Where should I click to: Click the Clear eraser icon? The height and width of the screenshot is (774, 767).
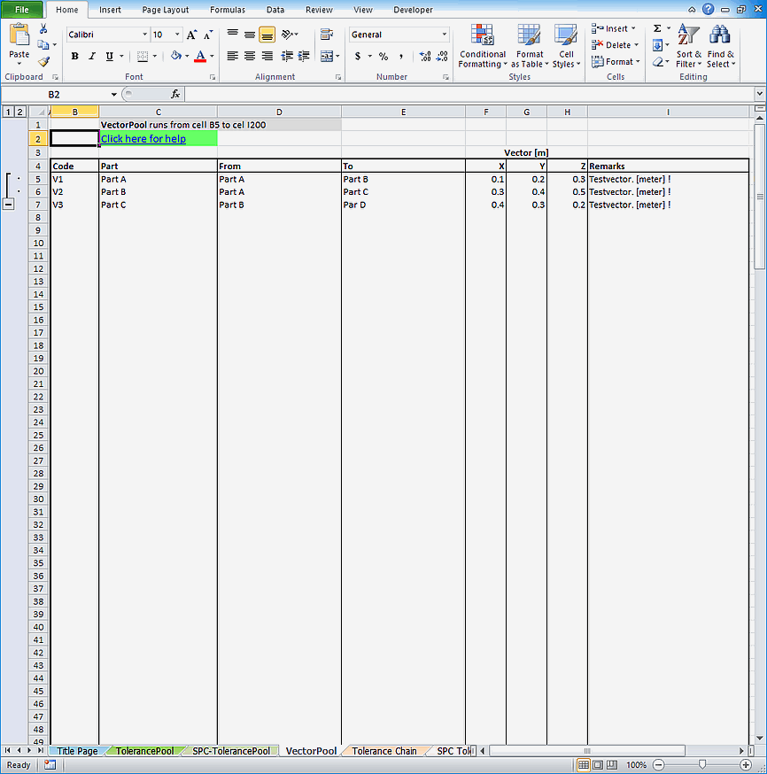[657, 62]
